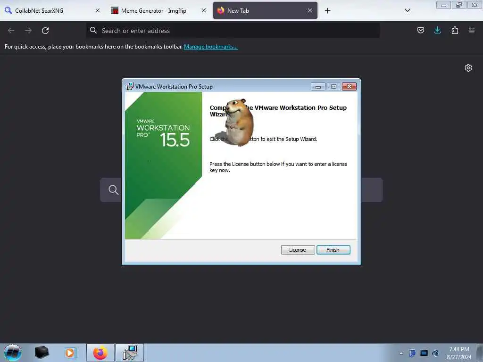Click the new tab page search magnifier
This screenshot has height=362, width=483.
click(113, 190)
